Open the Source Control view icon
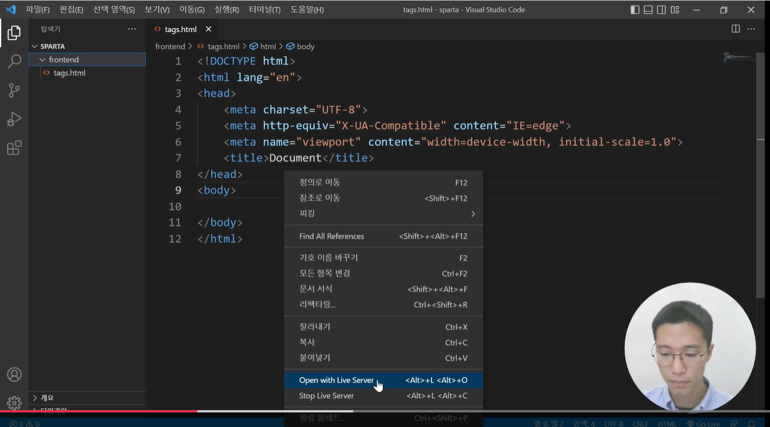This screenshot has height=427, width=770. coord(14,90)
